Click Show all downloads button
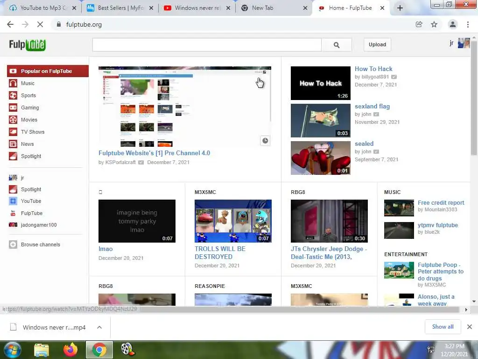 (443, 327)
